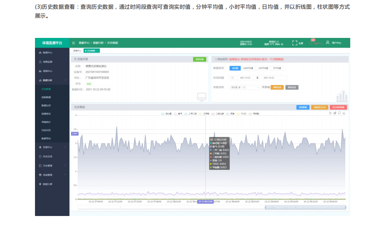Screen dimensions: 384x227
Task: Click the chart zoom slider right handle
Action: [345, 207]
